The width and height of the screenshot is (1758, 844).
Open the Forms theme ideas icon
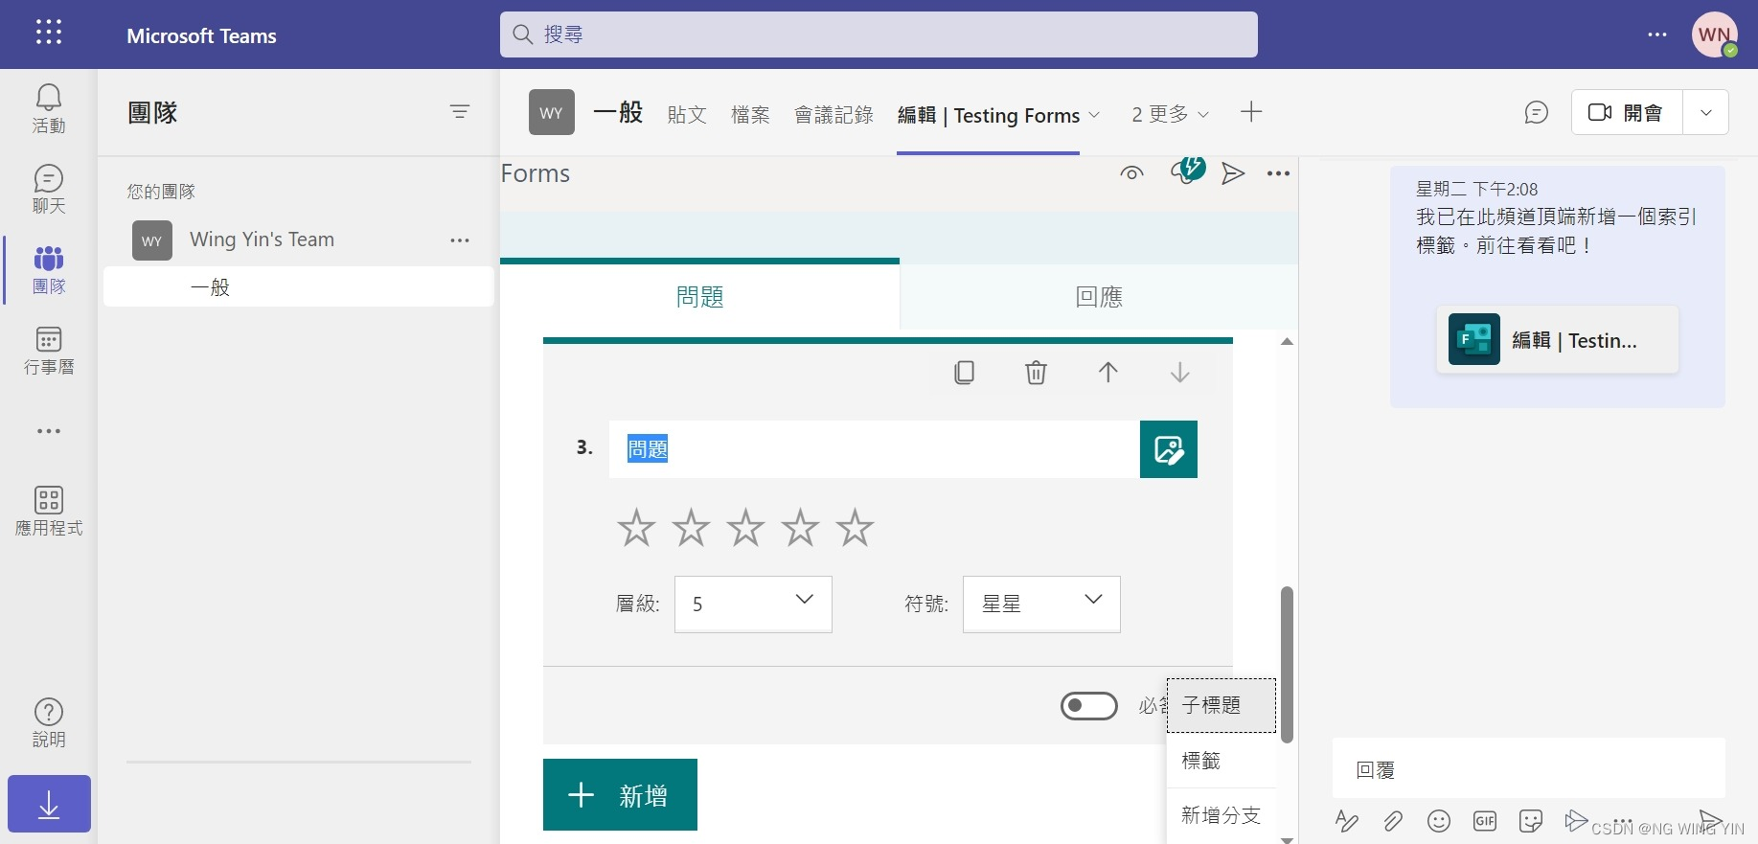pos(1187,171)
